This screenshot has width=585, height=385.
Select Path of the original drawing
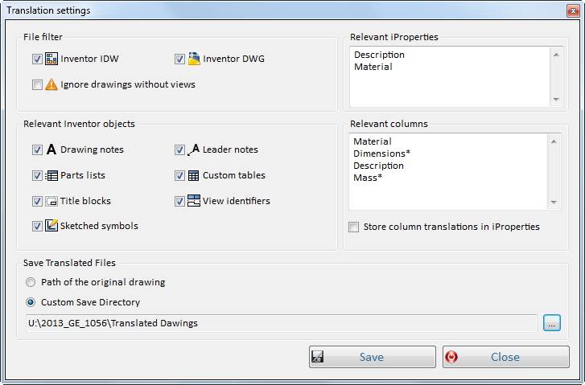[31, 282]
